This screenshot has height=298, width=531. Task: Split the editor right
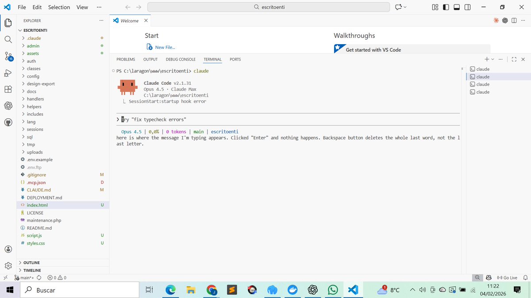tap(514, 20)
